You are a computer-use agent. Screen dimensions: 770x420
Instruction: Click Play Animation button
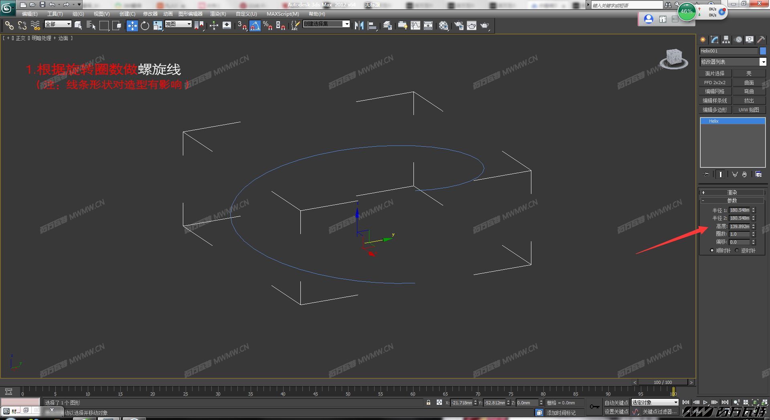click(x=705, y=402)
